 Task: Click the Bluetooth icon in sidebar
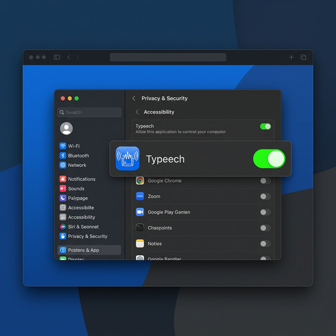point(63,155)
